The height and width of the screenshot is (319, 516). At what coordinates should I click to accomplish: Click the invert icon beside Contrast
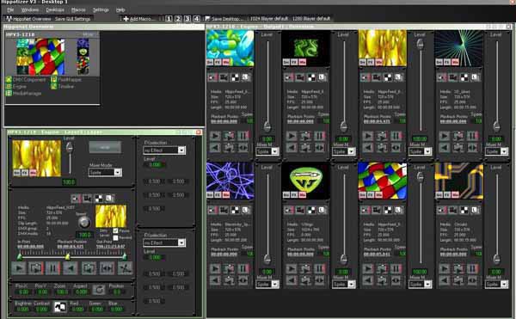[60, 307]
